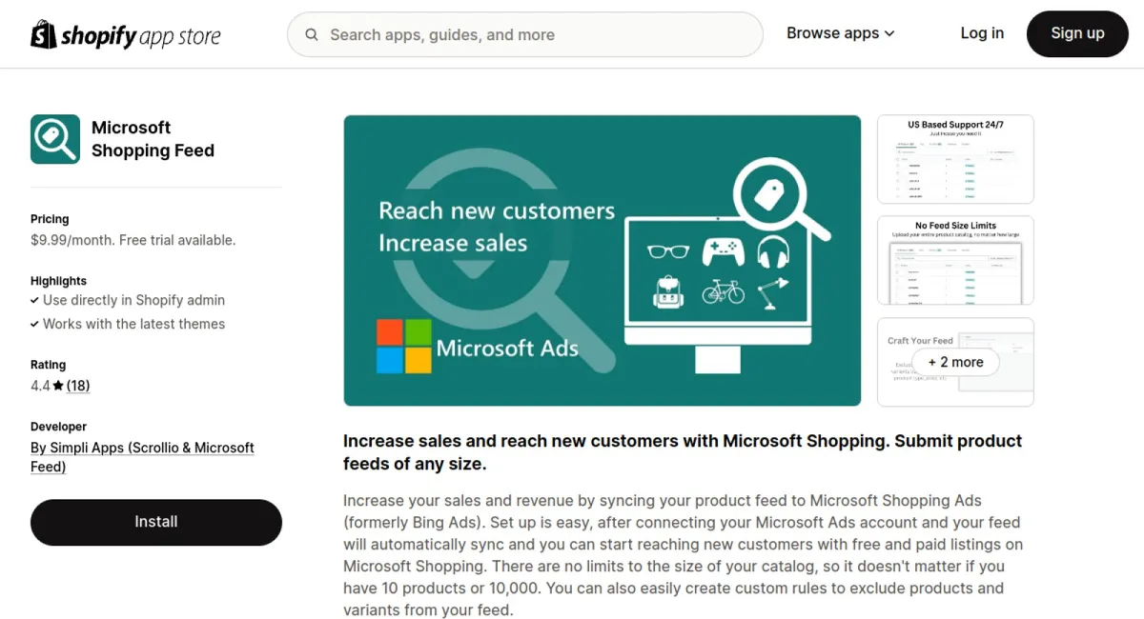Expand the Browse apps dropdown chevron
Viewport: 1144px width, 619px height.
pyautogui.click(x=890, y=33)
